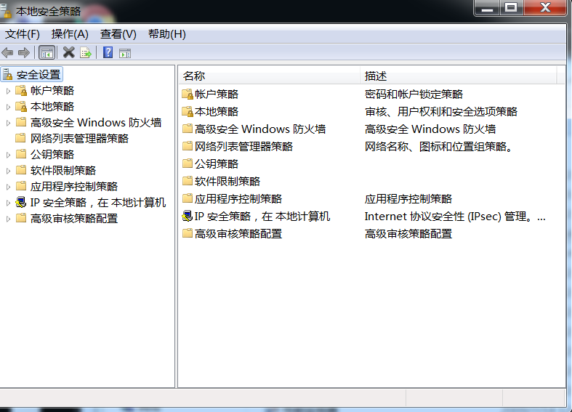The width and height of the screenshot is (572, 412).
Task: Click the IP 安全策略 icon in list pane
Action: click(188, 216)
